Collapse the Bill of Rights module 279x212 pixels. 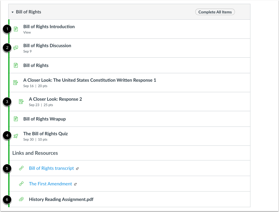pos(12,12)
